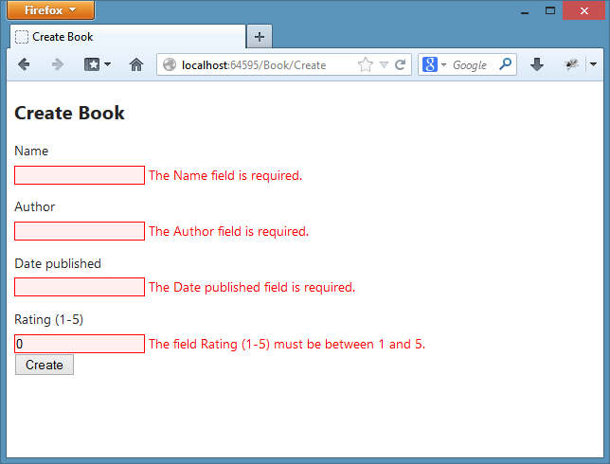610x464 pixels.
Task: Open the Google search engine selector
Action: click(x=434, y=64)
